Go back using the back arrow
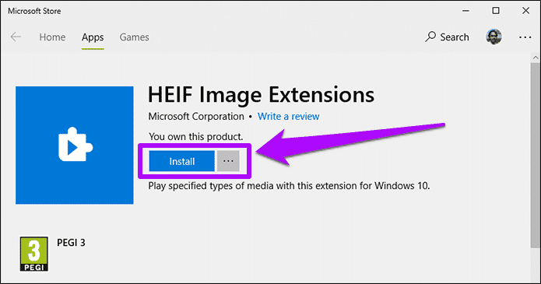 click(x=16, y=37)
